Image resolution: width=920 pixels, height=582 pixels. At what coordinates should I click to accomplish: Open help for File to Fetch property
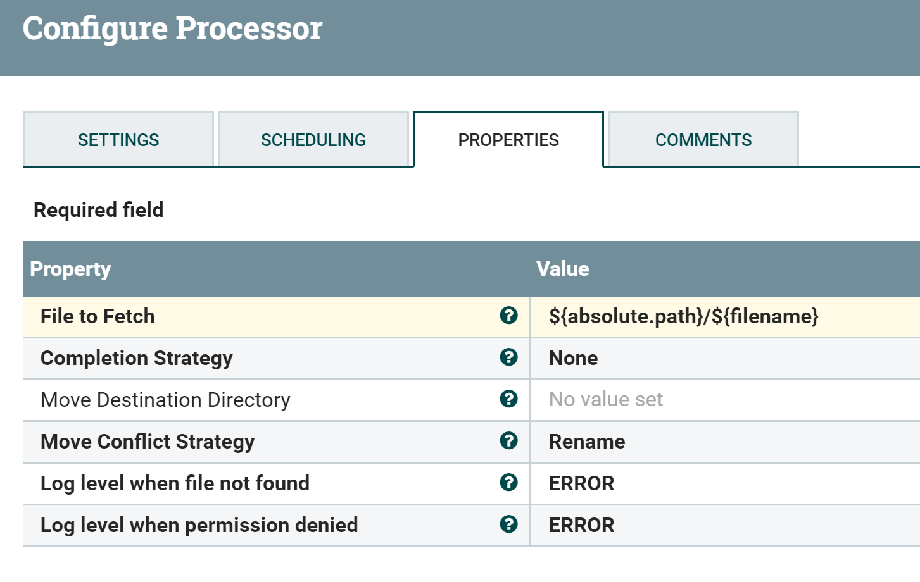508,316
